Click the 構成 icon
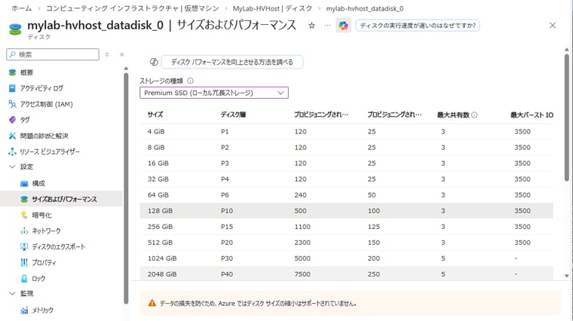The height and width of the screenshot is (321, 573). (x=24, y=183)
